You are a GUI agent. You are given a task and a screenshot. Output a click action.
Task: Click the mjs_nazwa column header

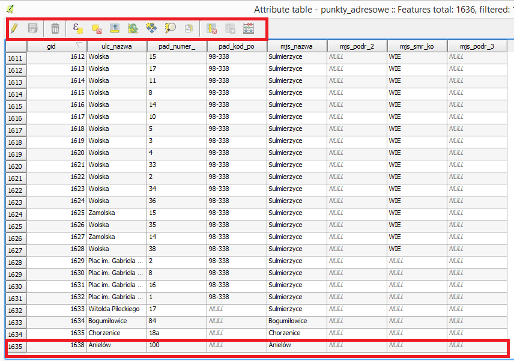[x=297, y=46]
